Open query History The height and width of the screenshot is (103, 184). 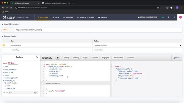coord(76,58)
